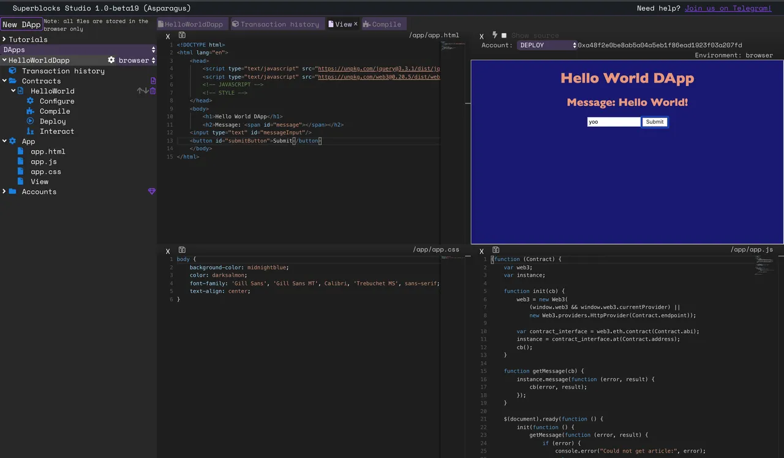Click the lightning bolt icon in preview pane
The image size is (784, 458).
pyautogui.click(x=495, y=36)
